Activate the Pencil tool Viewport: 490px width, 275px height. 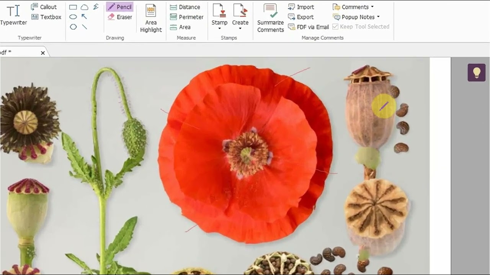tap(119, 7)
